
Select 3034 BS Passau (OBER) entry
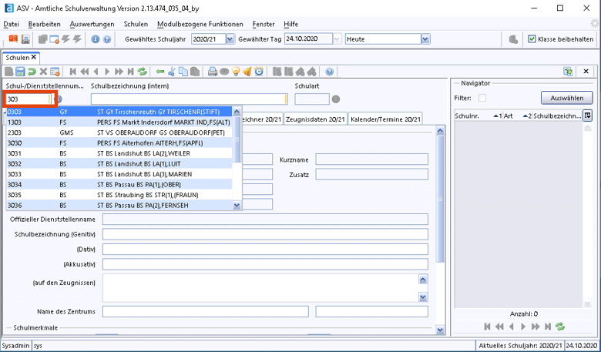pyautogui.click(x=119, y=185)
